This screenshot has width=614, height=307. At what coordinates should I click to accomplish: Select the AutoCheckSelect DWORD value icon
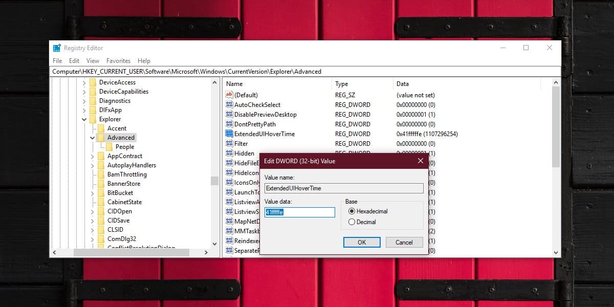point(229,105)
